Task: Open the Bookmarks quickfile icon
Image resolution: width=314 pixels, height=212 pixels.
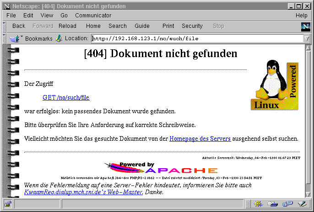Action: 16,39
